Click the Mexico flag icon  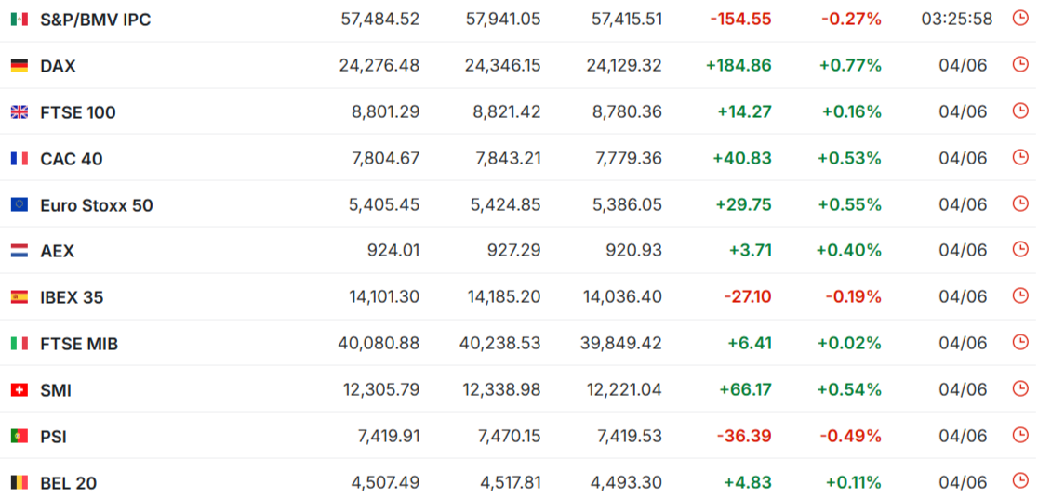(20, 20)
